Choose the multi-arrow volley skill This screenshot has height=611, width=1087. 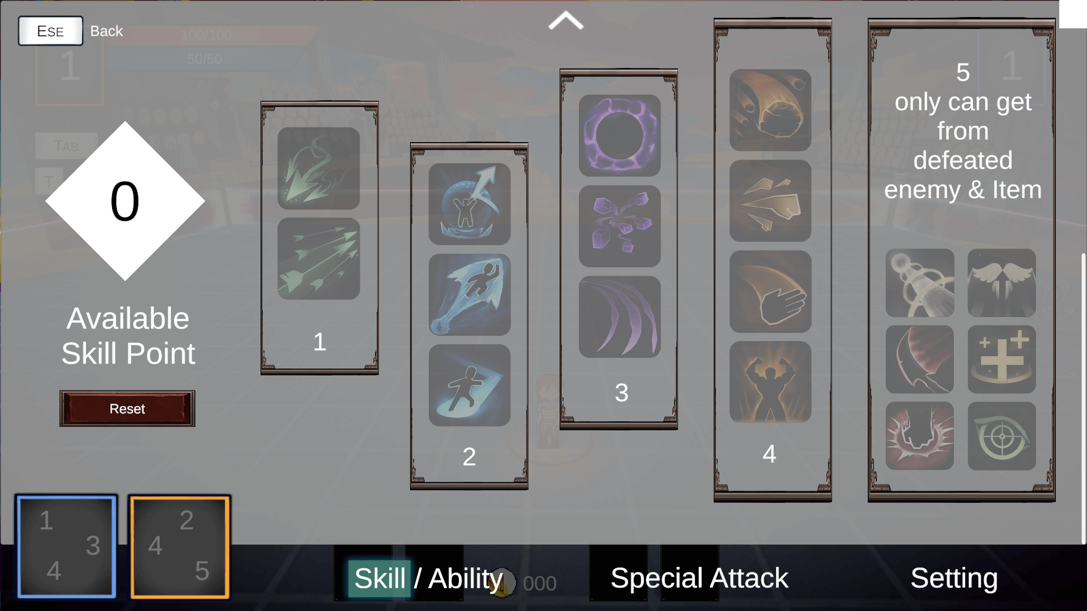point(318,259)
